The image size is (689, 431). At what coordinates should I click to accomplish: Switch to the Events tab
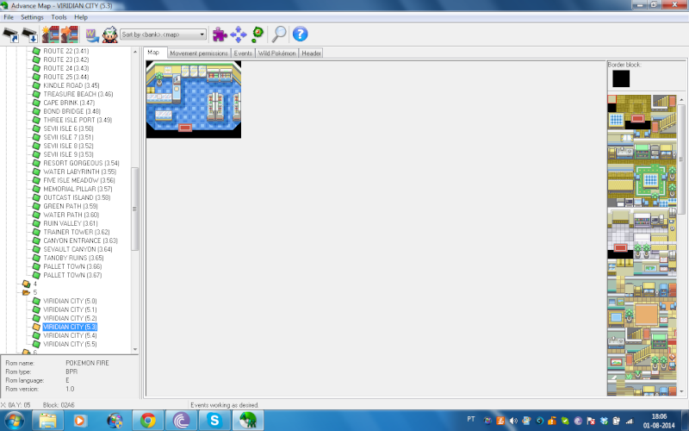243,53
